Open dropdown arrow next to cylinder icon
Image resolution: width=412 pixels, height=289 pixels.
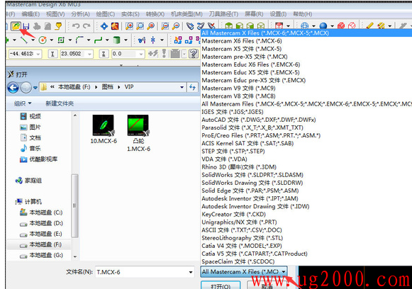coord(126,40)
